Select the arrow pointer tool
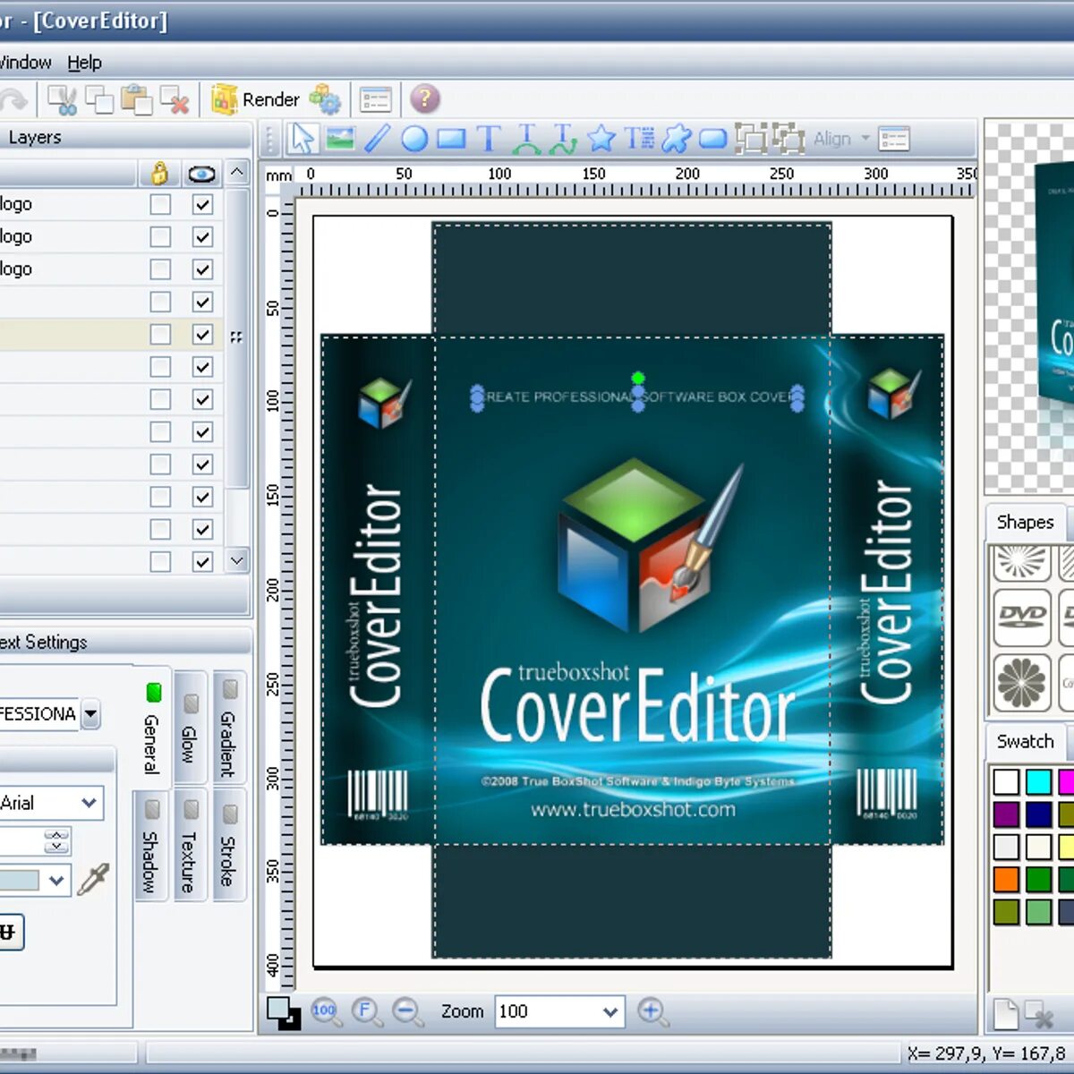Viewport: 1074px width, 1074px height. 303,139
